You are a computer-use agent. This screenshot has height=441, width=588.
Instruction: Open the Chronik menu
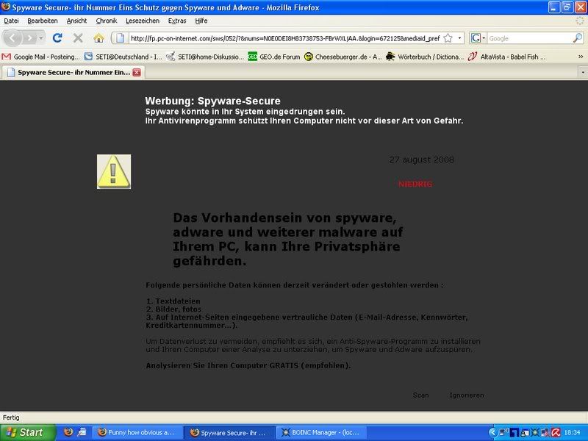pyautogui.click(x=107, y=21)
